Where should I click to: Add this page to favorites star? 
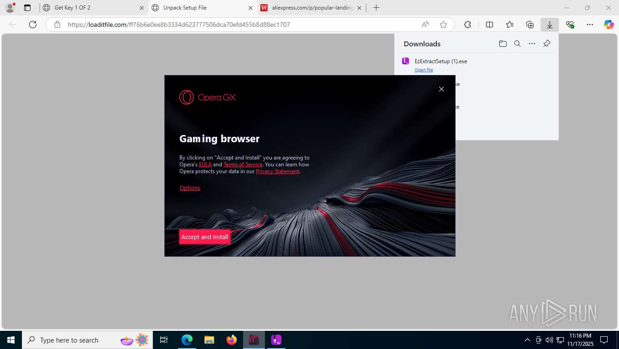(443, 25)
